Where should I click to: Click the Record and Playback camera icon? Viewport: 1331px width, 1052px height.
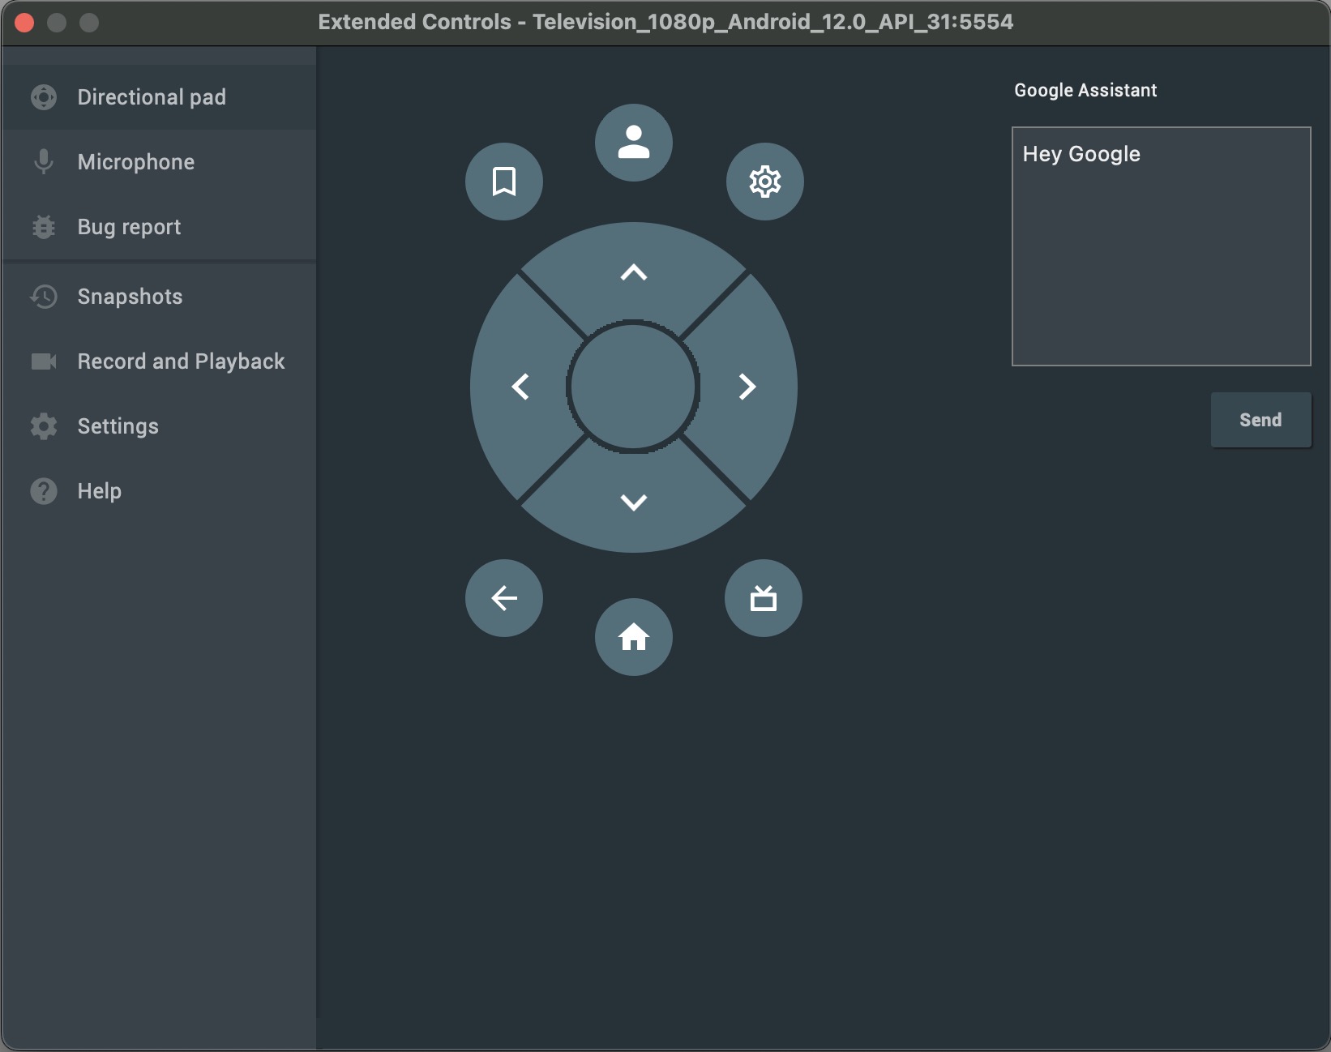click(x=44, y=361)
